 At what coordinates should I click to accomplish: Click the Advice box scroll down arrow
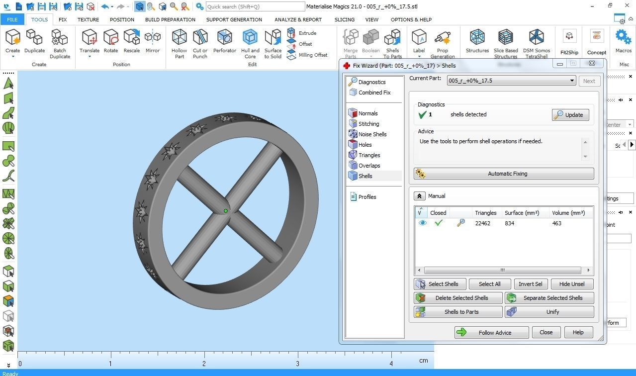tap(585, 157)
